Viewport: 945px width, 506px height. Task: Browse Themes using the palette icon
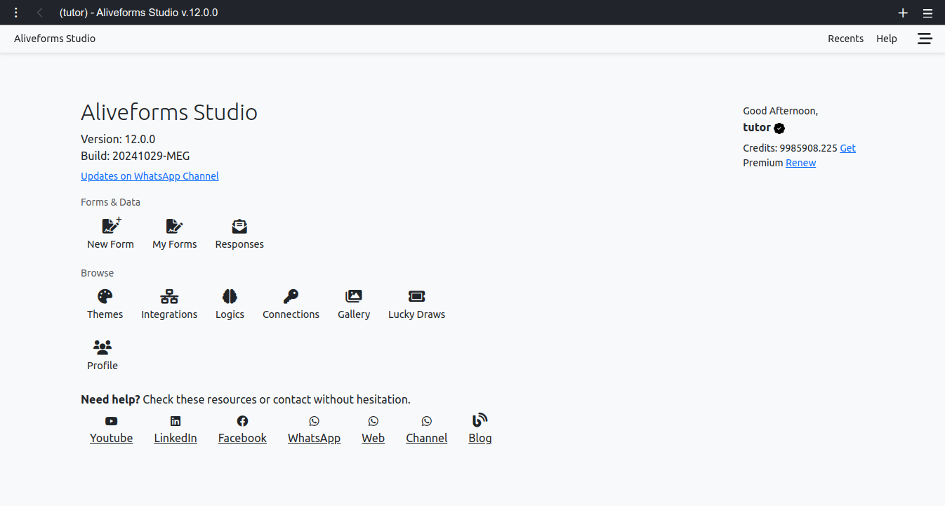[x=105, y=302]
